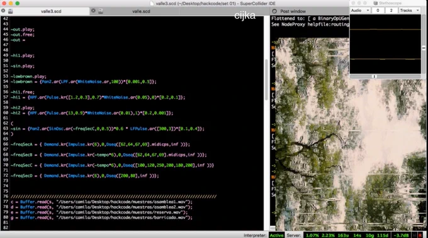This screenshot has width=428, height=238.
Task: Open the Audio rate dropdown in Stethoscope
Action: (x=360, y=10)
